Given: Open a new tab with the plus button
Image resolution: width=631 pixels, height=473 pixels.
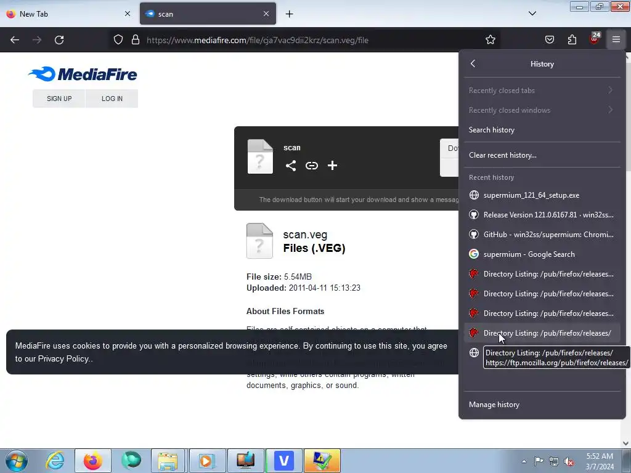Looking at the screenshot, I should [290, 14].
